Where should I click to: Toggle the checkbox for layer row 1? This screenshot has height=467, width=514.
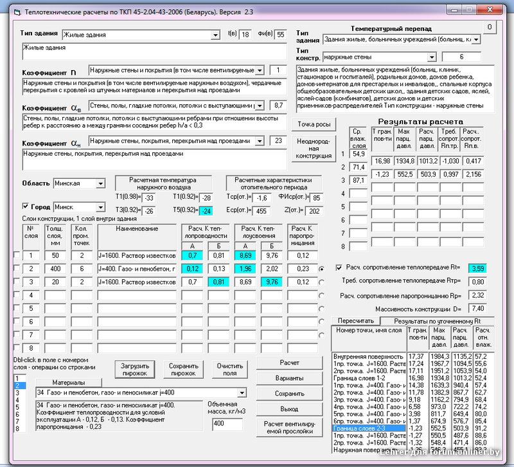point(17,255)
